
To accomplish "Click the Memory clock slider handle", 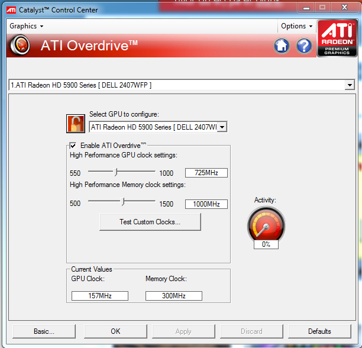I will (x=123, y=202).
